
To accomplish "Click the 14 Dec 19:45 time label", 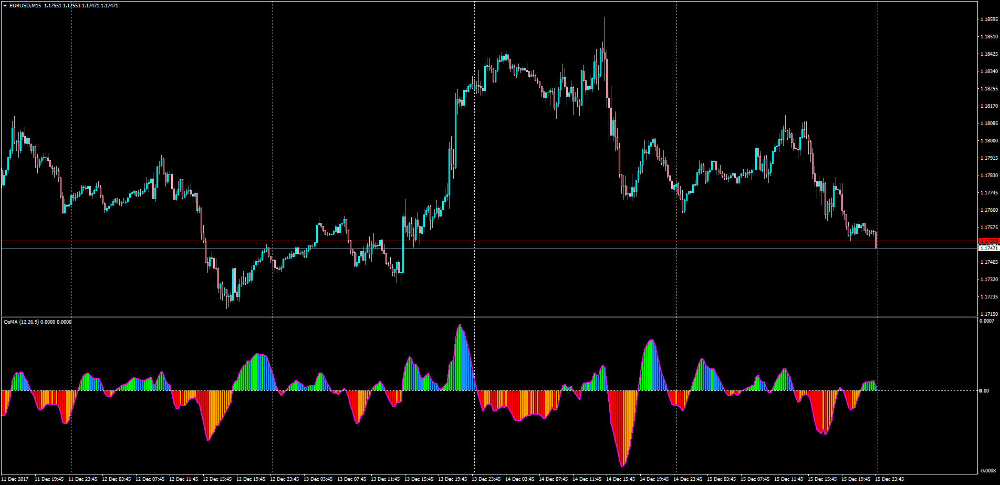I will pos(654,479).
